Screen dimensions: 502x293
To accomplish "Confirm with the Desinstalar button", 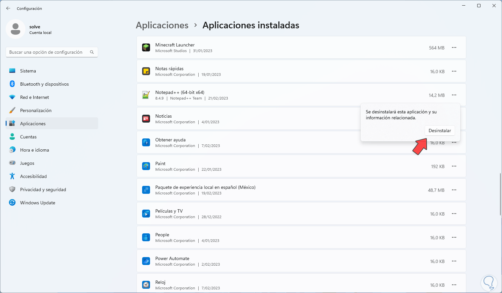I will (x=440, y=131).
